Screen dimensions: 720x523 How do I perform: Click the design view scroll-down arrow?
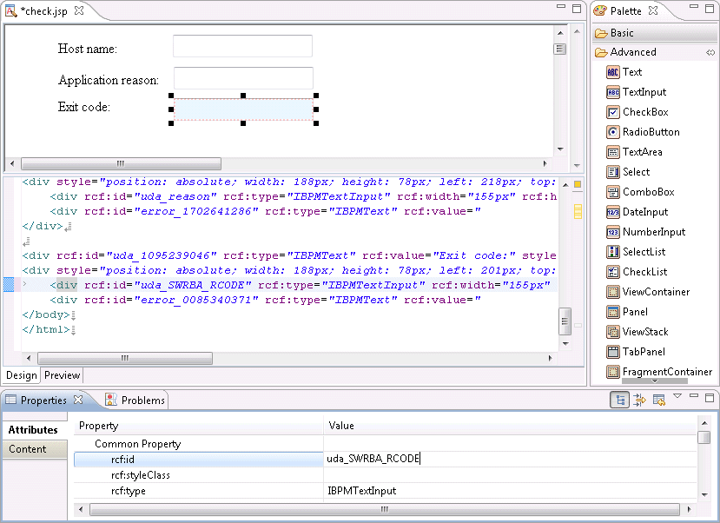coord(560,149)
